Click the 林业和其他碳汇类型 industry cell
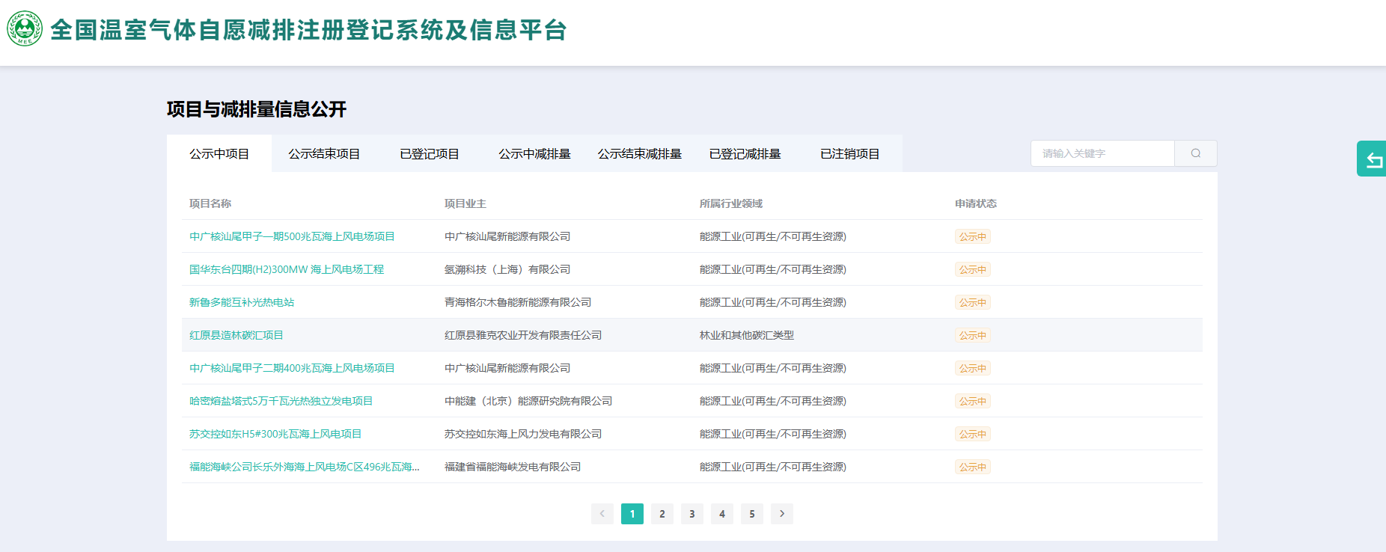Screen dimensions: 1386x552 point(747,335)
